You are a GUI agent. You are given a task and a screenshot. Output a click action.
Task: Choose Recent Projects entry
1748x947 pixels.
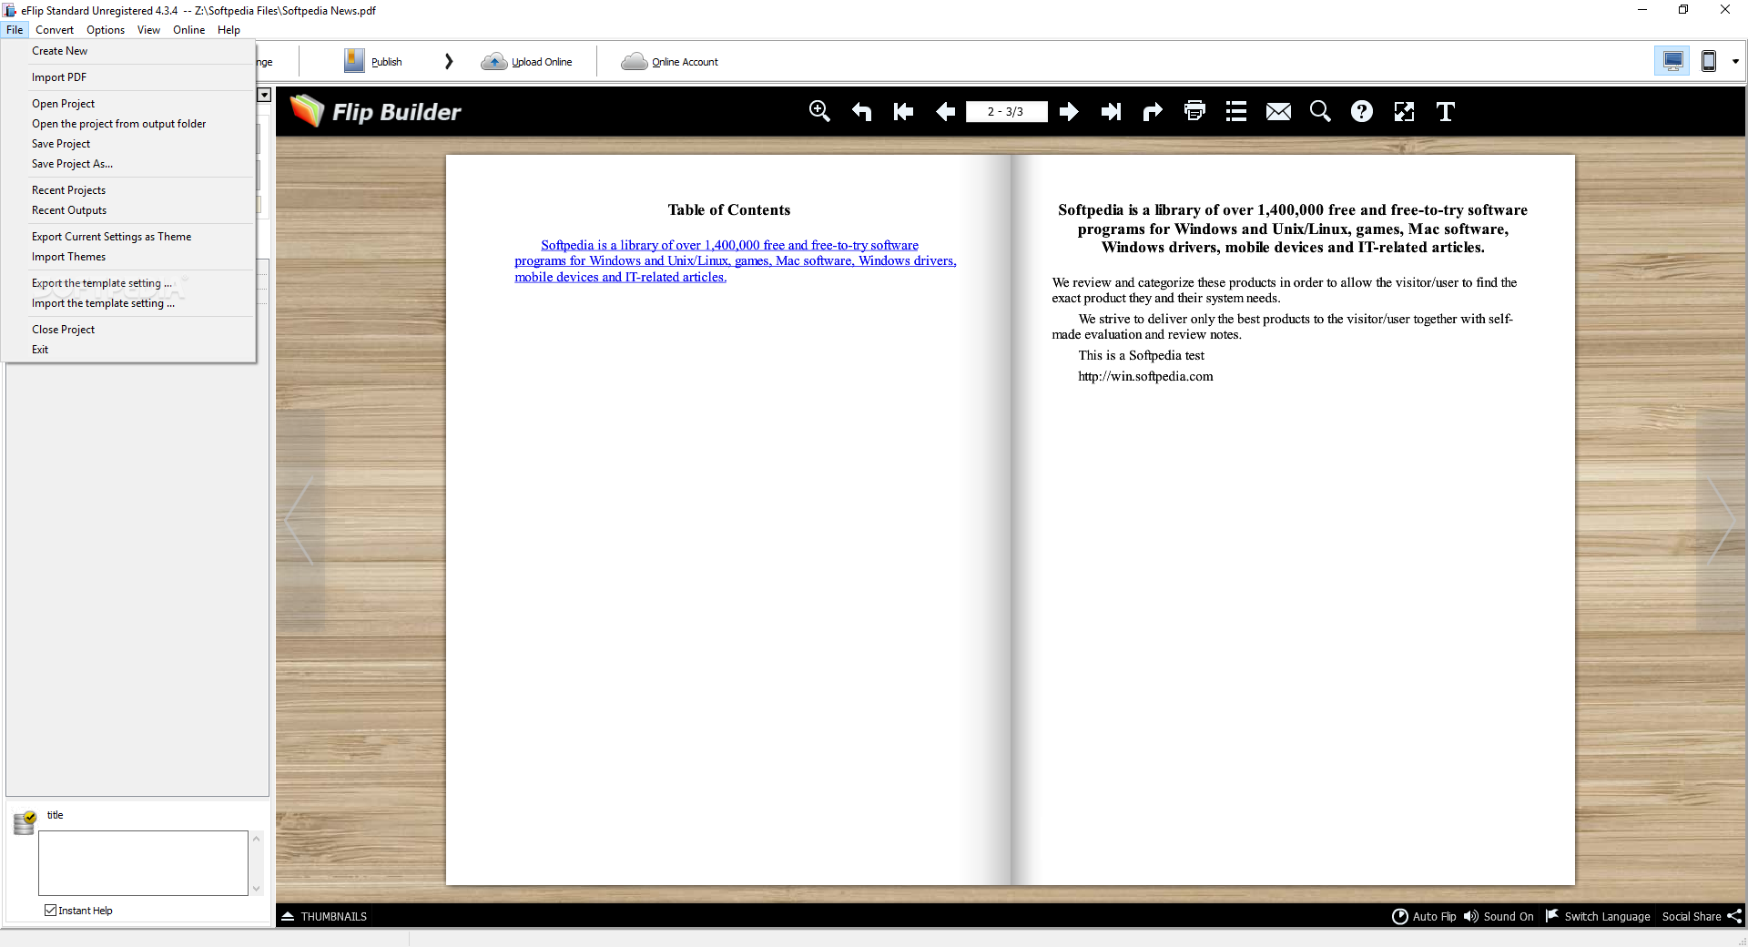128,190
